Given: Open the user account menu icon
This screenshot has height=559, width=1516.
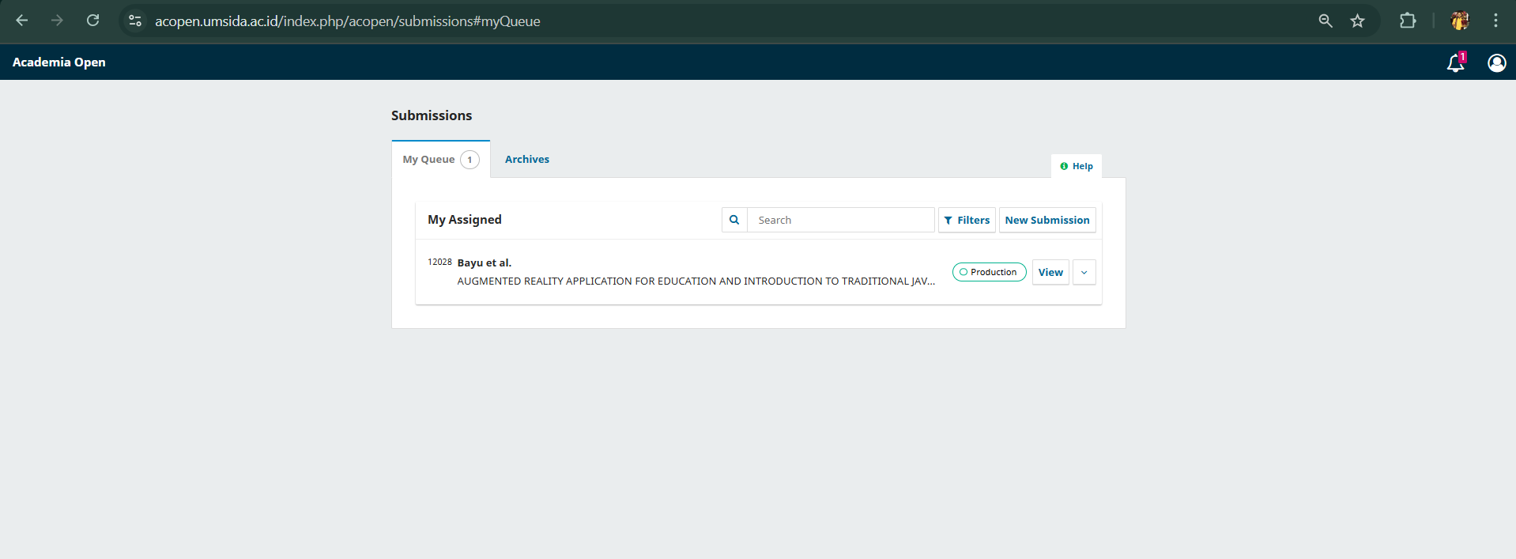Looking at the screenshot, I should point(1496,63).
